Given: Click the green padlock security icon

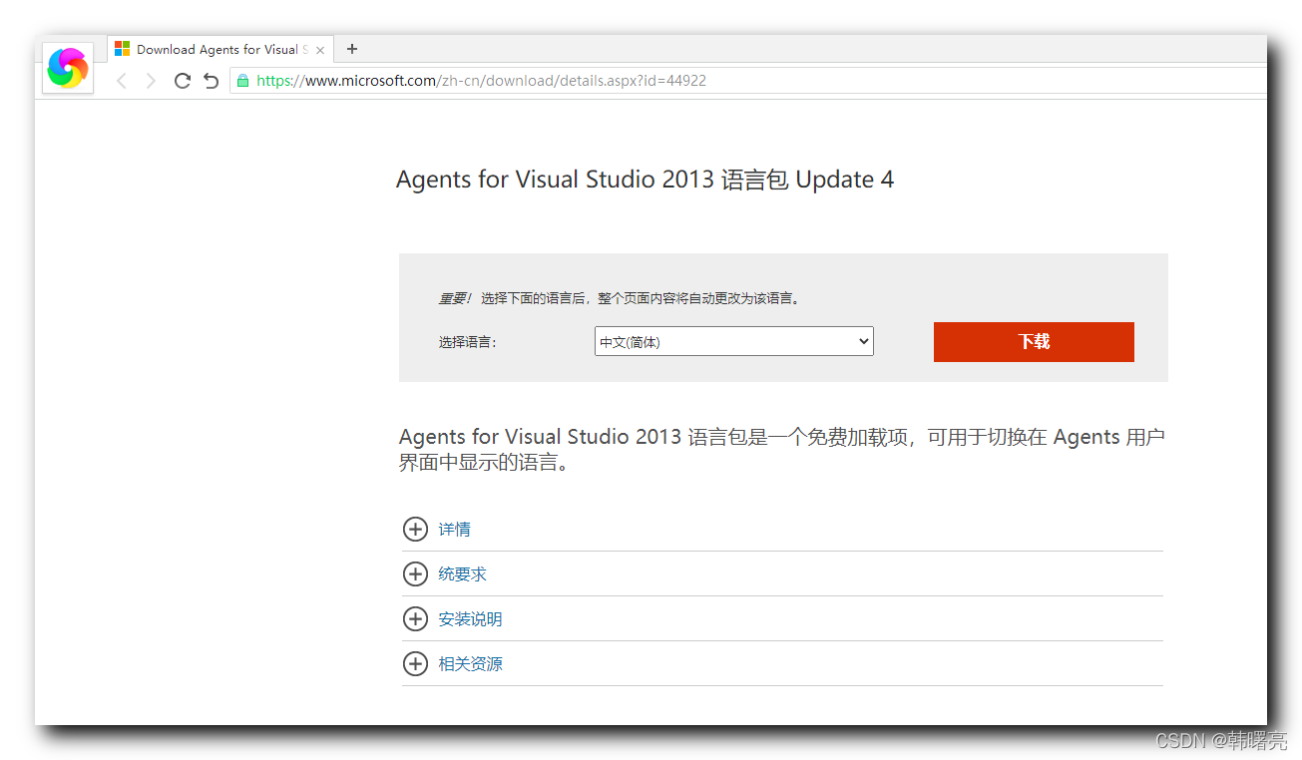Looking at the screenshot, I should pyautogui.click(x=242, y=81).
